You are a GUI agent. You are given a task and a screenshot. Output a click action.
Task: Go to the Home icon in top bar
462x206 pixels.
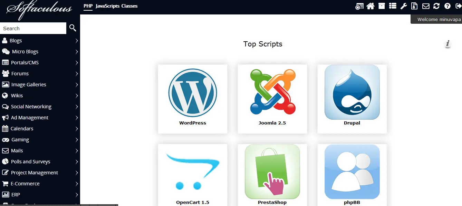click(370, 6)
